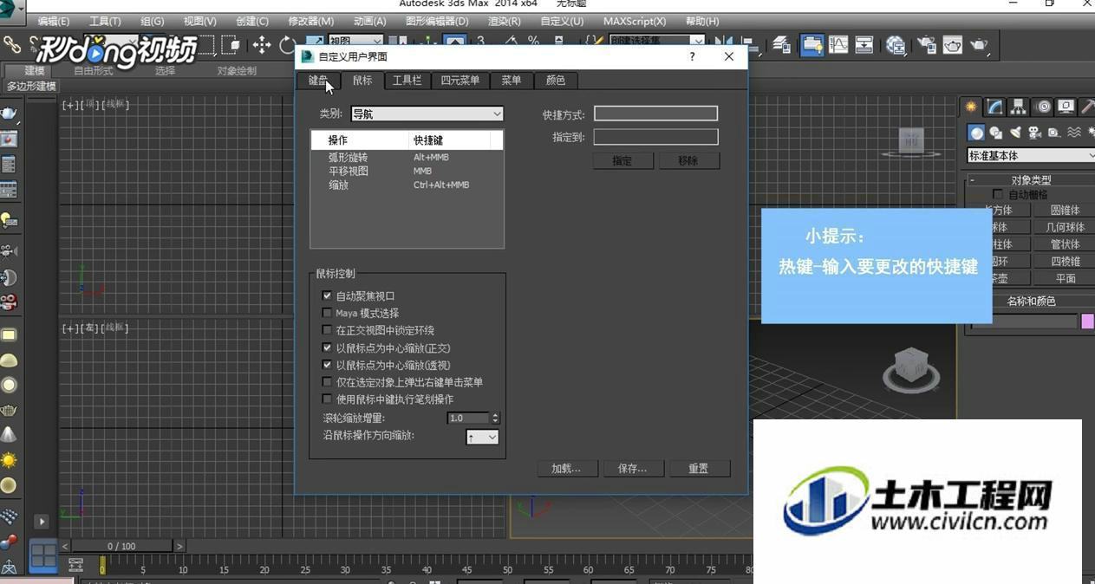Enable Maya 模式选择 checkbox
The image size is (1095, 584).
327,314
